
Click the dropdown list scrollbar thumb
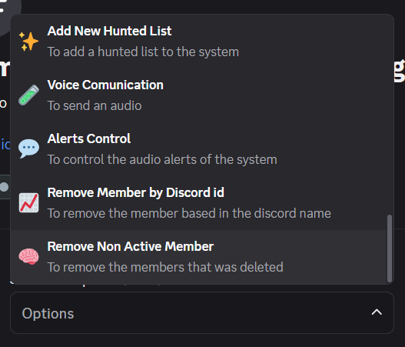pos(390,249)
